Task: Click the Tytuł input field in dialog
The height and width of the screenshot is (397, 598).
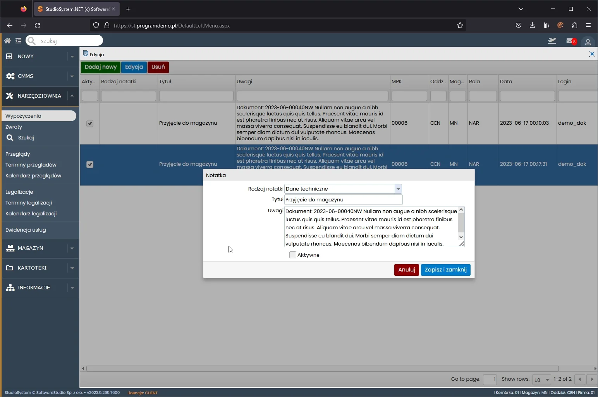Action: pyautogui.click(x=343, y=200)
